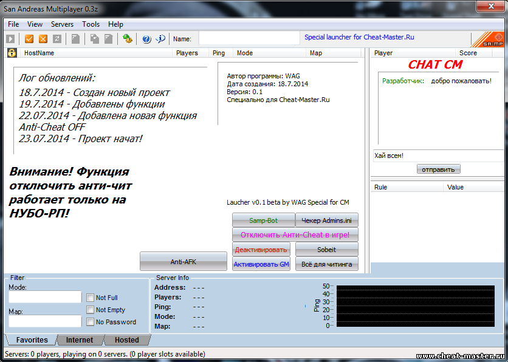Switch to the Hosted tab

126,340
